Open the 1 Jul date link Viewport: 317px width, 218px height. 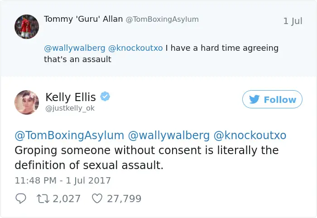pos(293,21)
